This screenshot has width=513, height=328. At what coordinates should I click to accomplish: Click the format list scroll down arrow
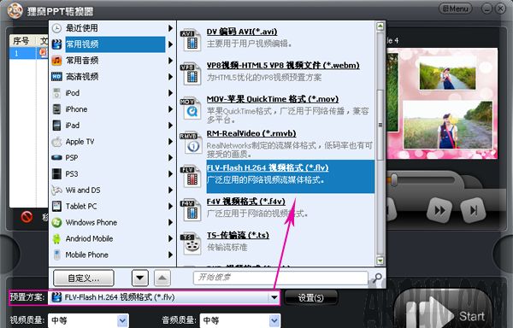(380, 261)
